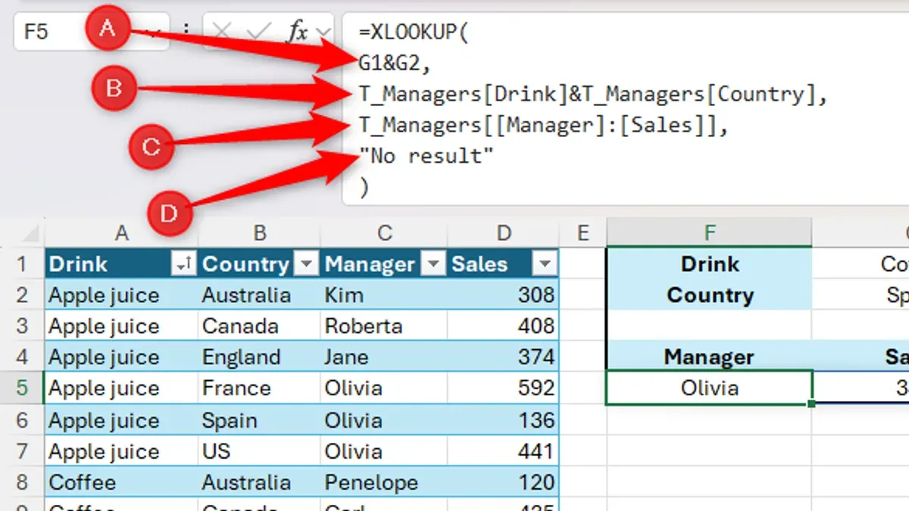Select row 8 header

pyautogui.click(x=22, y=482)
